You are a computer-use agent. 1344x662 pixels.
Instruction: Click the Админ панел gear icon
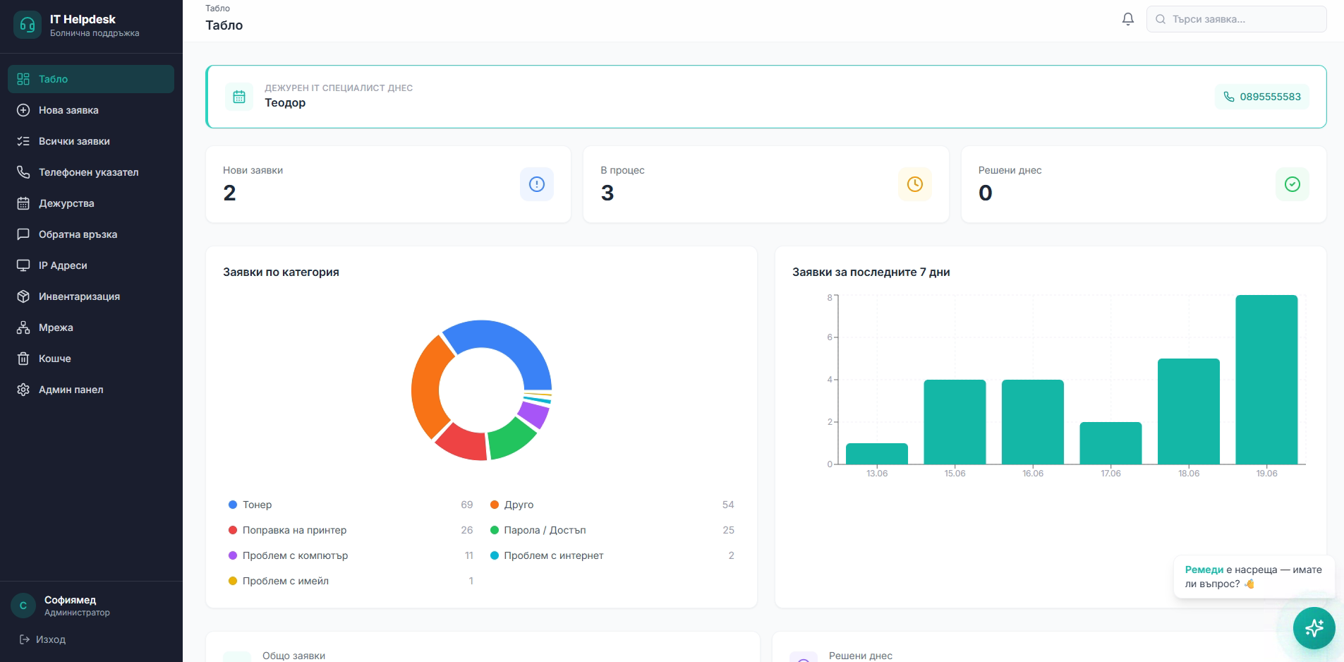[x=23, y=390]
